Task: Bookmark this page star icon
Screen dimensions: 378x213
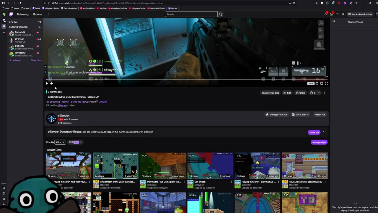Action: click(x=294, y=3)
